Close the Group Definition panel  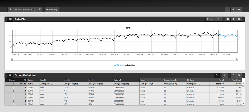[239, 75]
